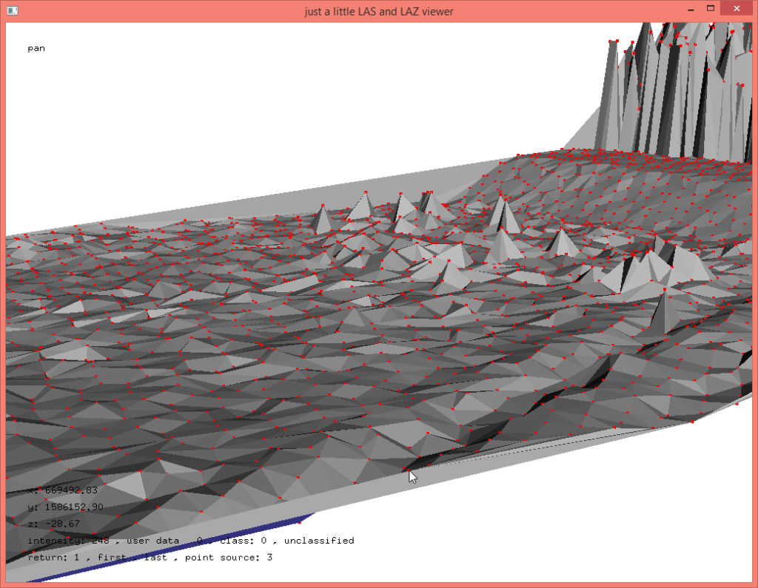Open the system menu via the app icon
The width and height of the screenshot is (758, 588).
point(11,10)
